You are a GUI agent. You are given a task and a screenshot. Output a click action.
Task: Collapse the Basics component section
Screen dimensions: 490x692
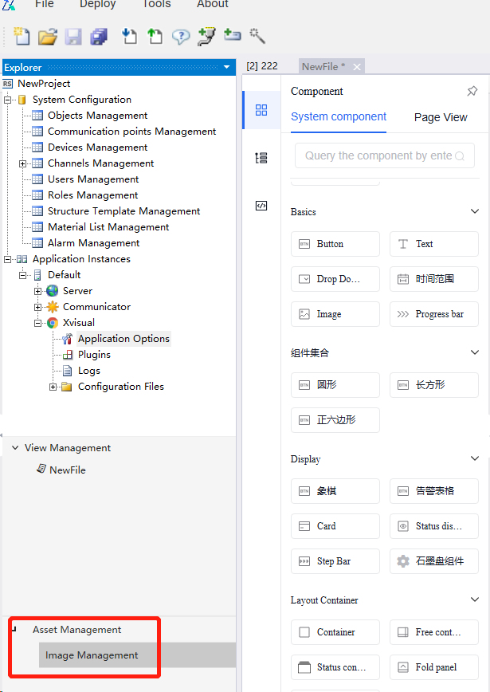pyautogui.click(x=475, y=212)
